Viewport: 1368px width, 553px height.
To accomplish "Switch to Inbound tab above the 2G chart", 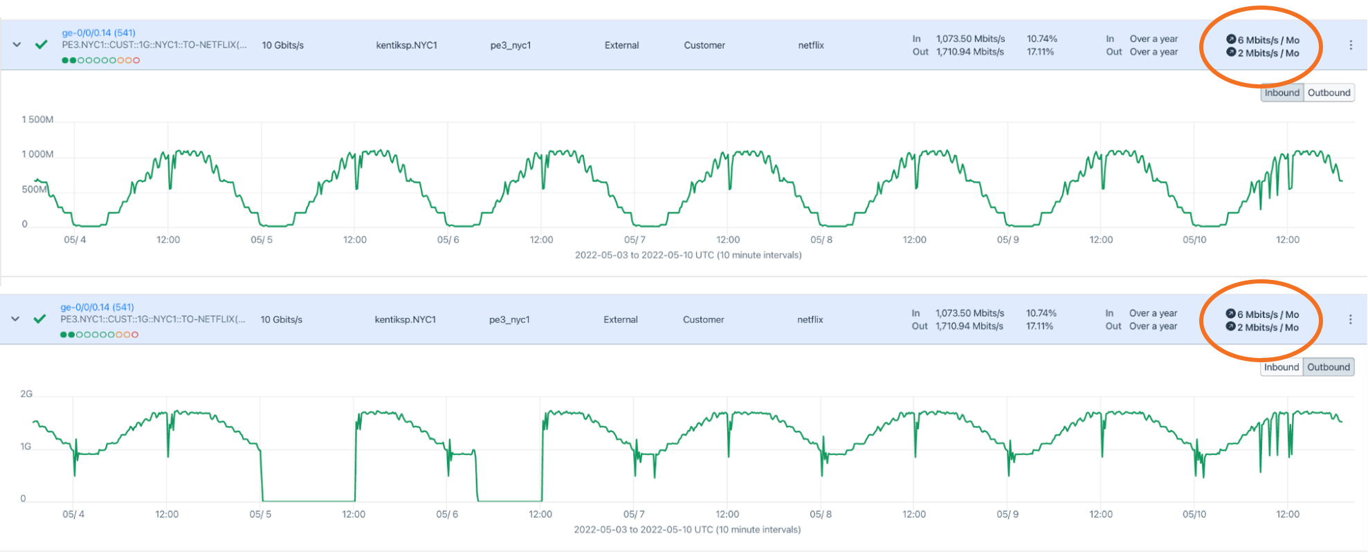I will click(1282, 367).
